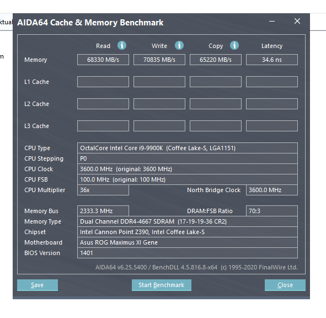This screenshot has width=326, height=318.
Task: Click the empty L3 Cache Latency field
Action: (272, 126)
